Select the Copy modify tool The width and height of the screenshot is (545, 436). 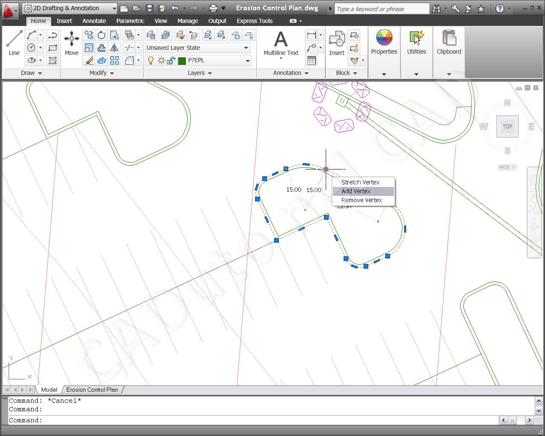89,35
